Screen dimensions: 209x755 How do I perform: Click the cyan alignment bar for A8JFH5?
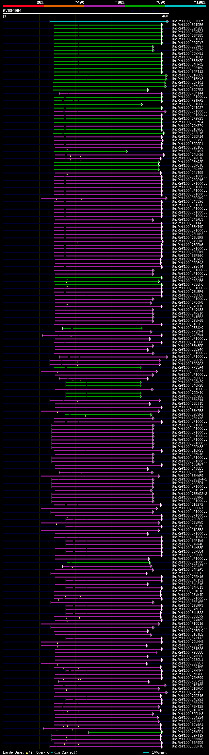(108, 21)
